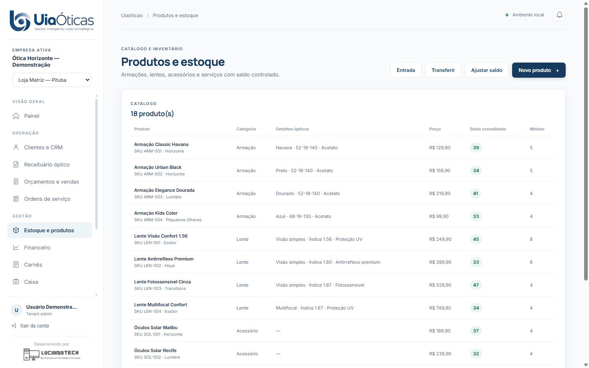The height and width of the screenshot is (368, 589).
Task: Select Ordens de serviço in sidebar
Action: coord(49,199)
